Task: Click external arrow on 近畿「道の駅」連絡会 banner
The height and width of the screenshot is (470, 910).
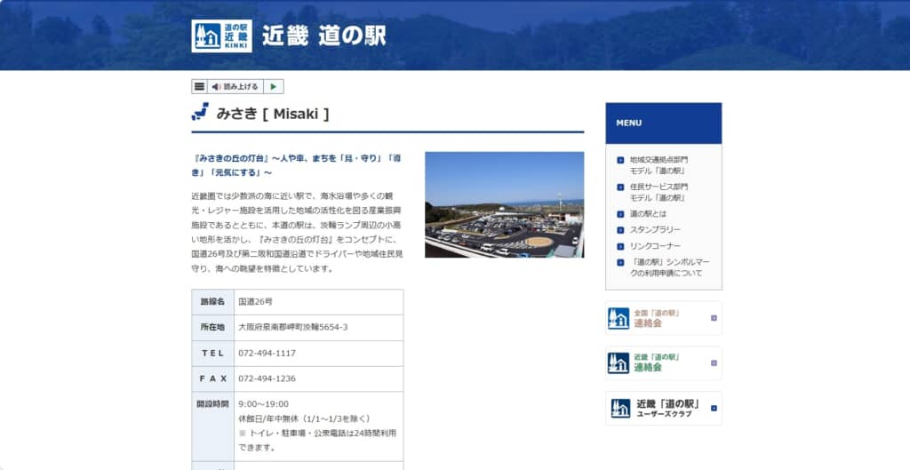Action: point(714,362)
